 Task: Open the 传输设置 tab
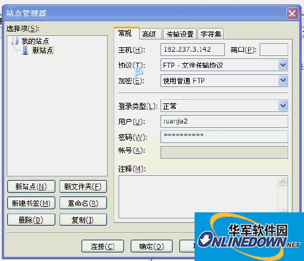click(180, 34)
